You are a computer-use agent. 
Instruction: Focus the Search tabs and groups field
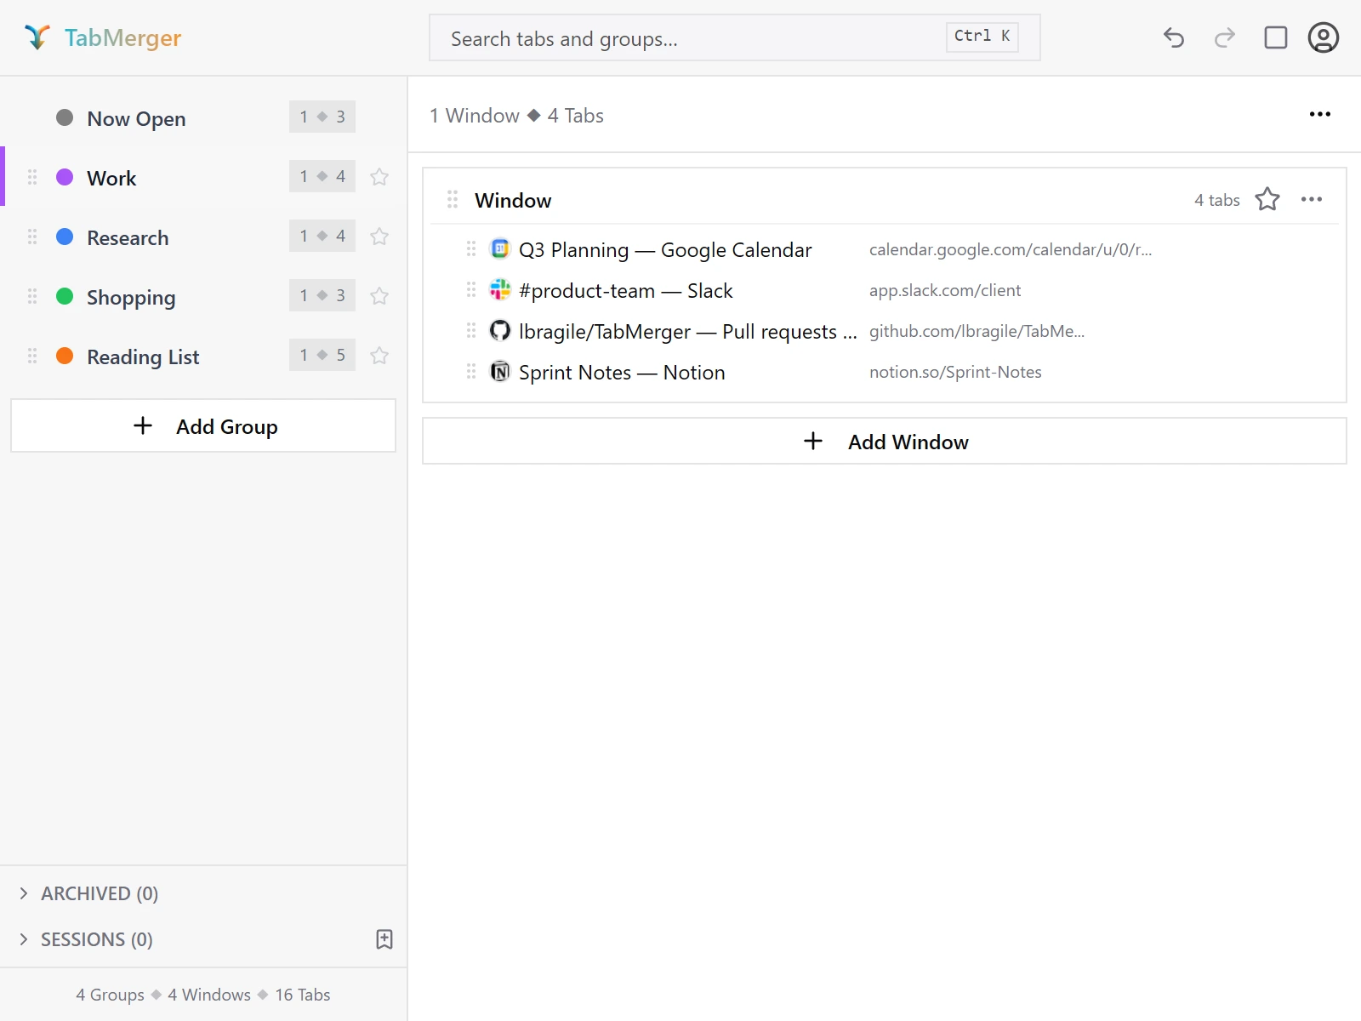(735, 37)
